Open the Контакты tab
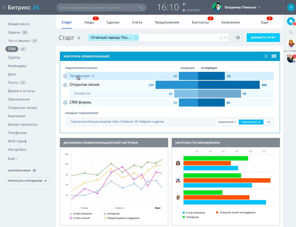This screenshot has height=227, width=296. coord(200,22)
